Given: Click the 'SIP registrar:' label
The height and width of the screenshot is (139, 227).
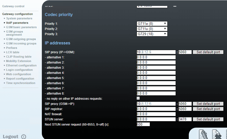Looking at the screenshot, I should [54, 109].
